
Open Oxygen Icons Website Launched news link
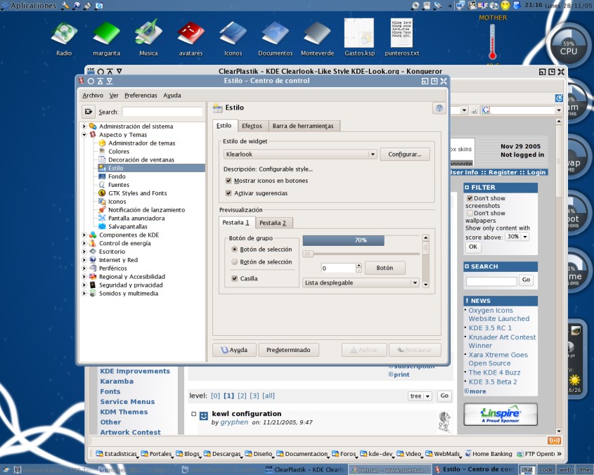pyautogui.click(x=499, y=314)
